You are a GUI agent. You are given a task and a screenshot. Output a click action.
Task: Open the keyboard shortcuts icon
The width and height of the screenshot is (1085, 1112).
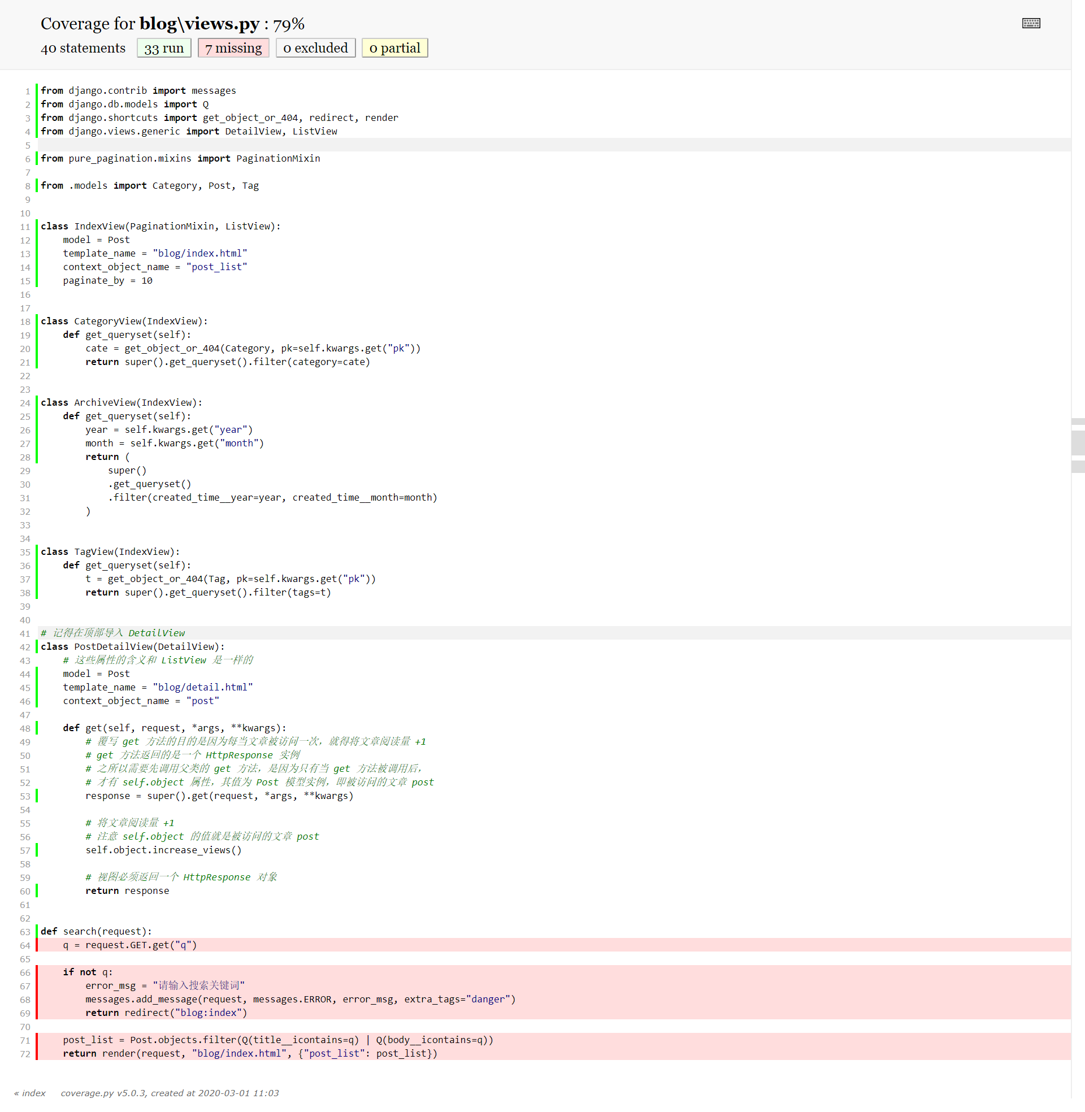(1030, 23)
